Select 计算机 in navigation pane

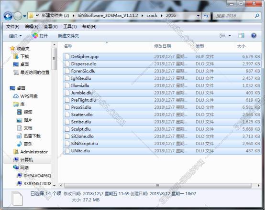click(x=23, y=159)
